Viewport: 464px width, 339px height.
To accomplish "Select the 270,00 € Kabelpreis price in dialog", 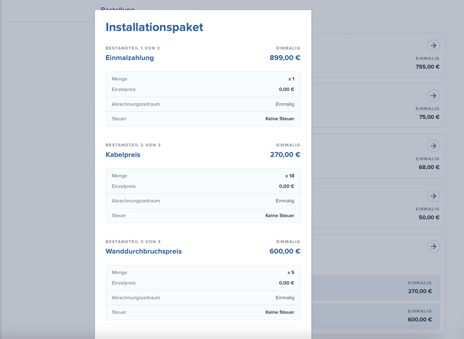I will pos(285,155).
